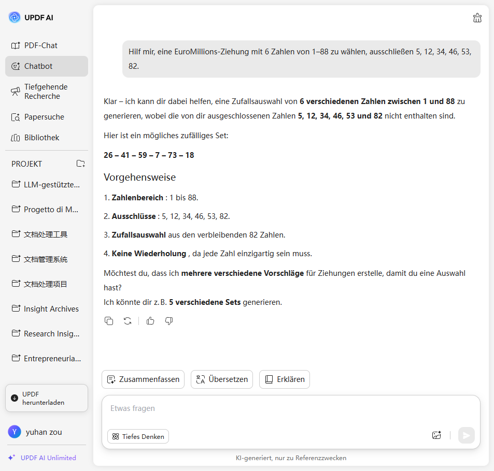Click the user avatar Y icon
494x471 pixels.
(15, 432)
